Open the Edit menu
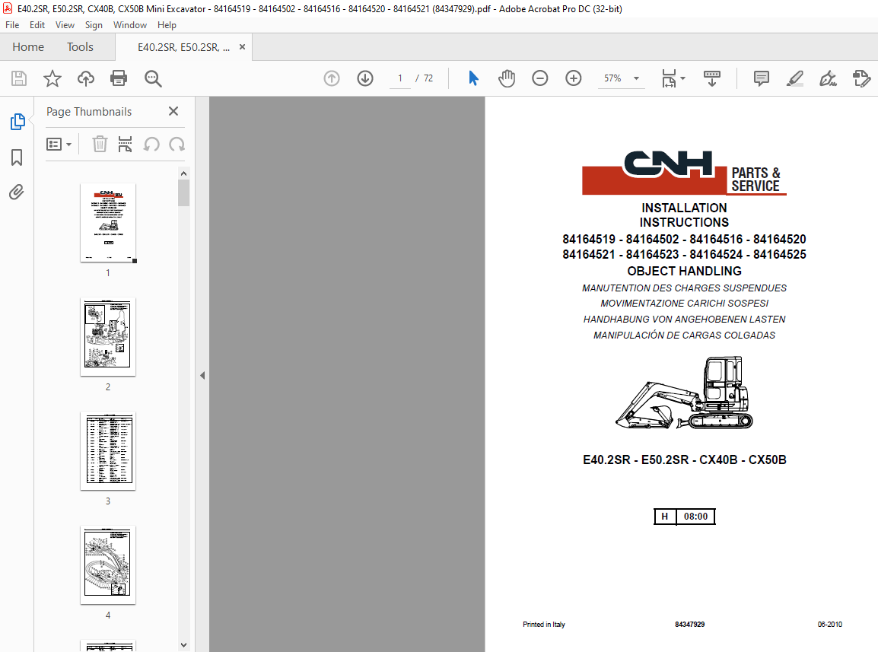 pos(37,25)
